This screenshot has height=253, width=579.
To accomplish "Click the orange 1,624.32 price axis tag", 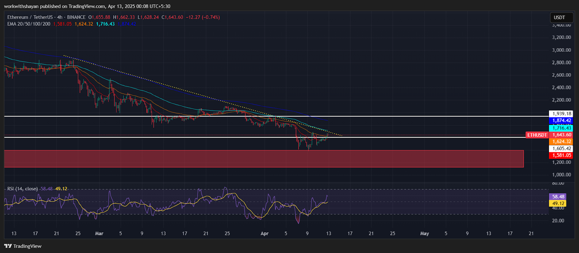I will [x=562, y=142].
